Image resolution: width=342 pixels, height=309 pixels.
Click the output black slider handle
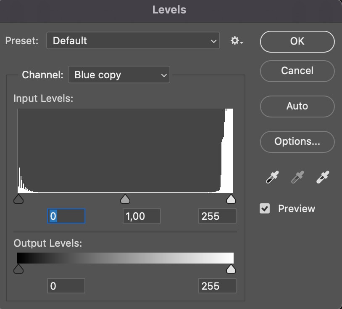click(x=18, y=269)
